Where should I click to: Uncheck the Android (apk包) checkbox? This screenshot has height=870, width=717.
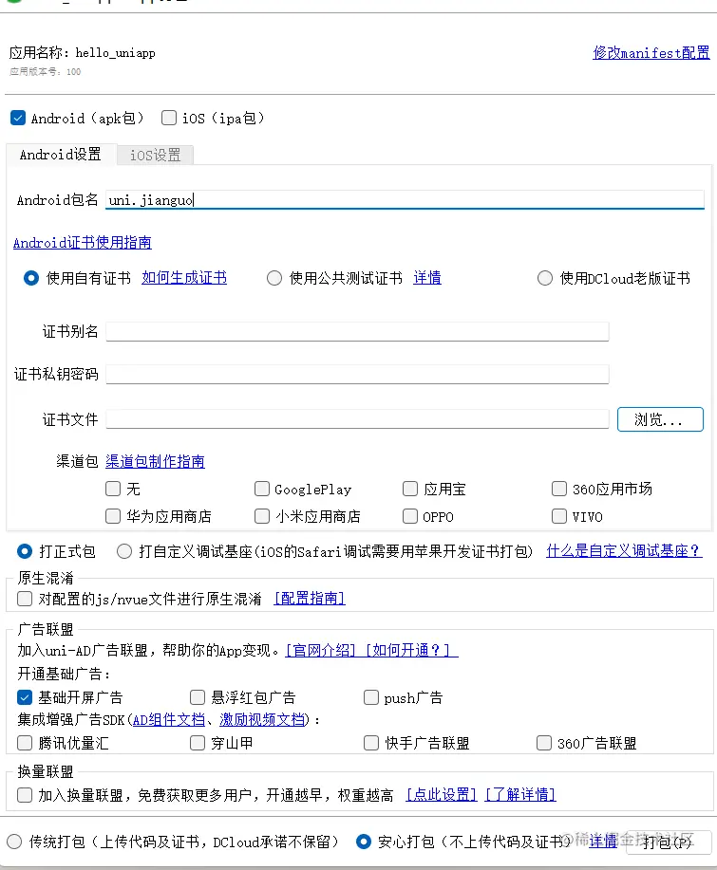coord(18,119)
